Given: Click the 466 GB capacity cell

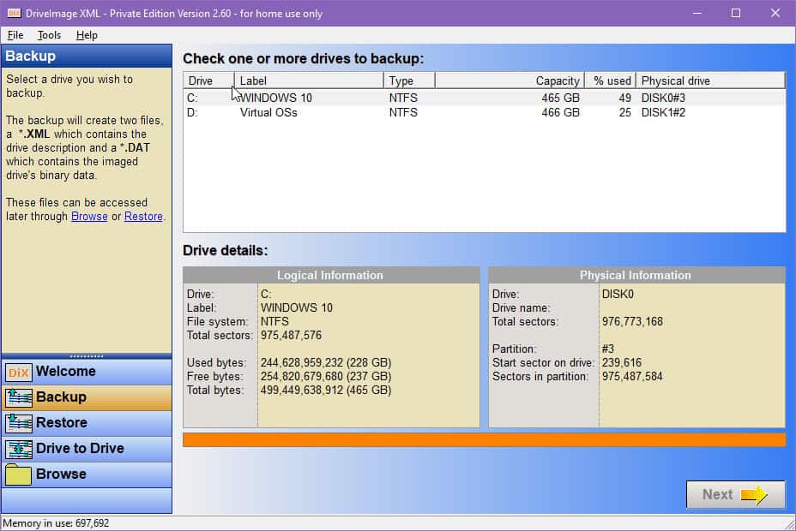Looking at the screenshot, I should [x=560, y=112].
